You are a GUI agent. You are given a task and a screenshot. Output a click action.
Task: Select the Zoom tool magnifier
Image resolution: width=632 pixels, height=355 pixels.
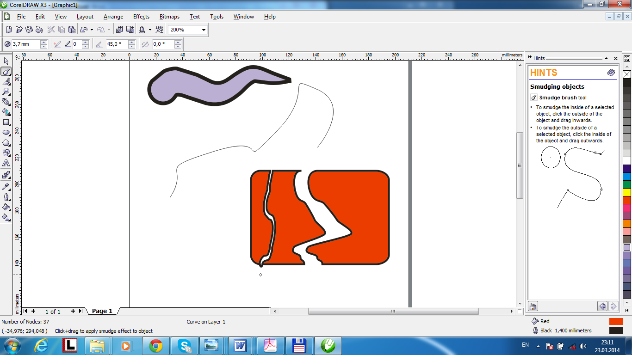point(6,92)
